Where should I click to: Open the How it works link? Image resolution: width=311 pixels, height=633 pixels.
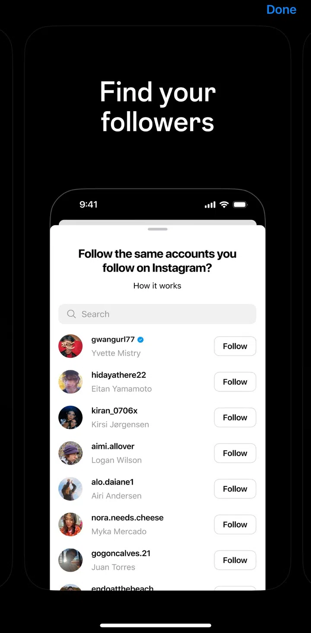(157, 286)
